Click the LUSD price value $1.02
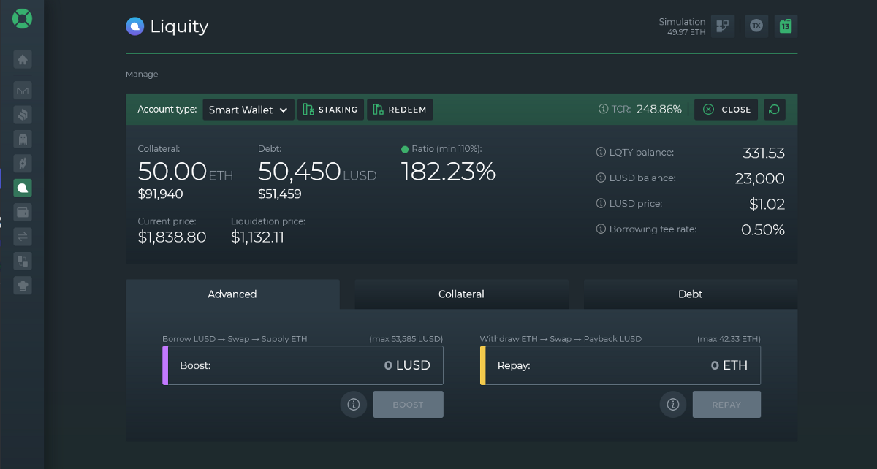This screenshot has width=877, height=469. [767, 205]
